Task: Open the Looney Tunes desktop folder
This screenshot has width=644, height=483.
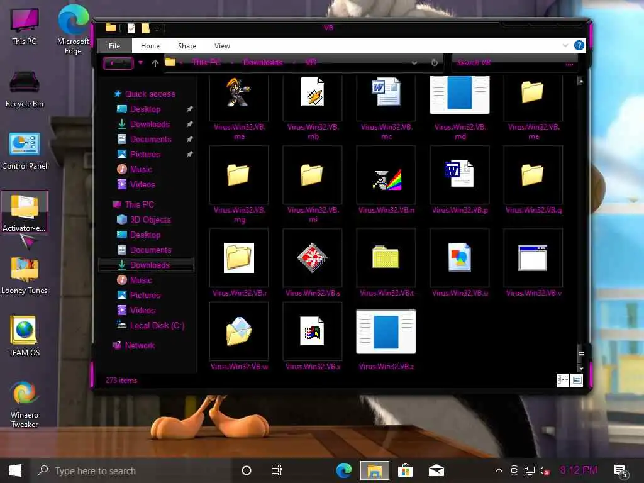Action: [x=25, y=275]
